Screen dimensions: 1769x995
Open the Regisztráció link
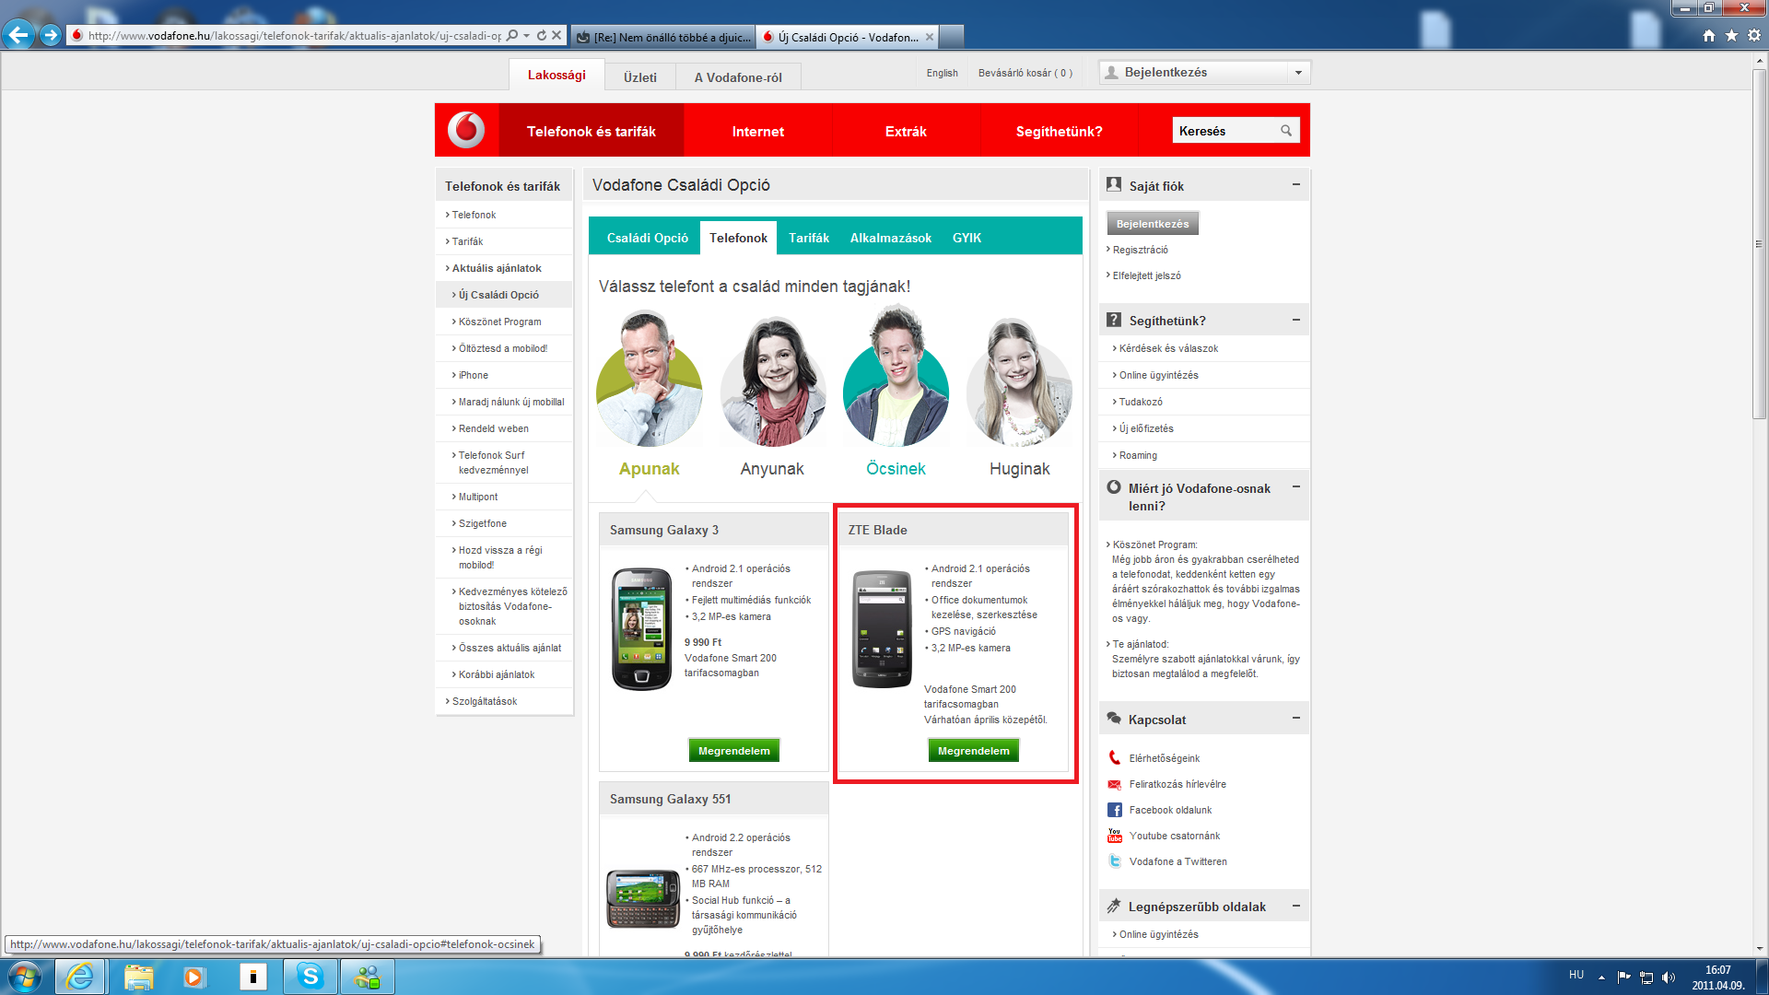point(1140,250)
